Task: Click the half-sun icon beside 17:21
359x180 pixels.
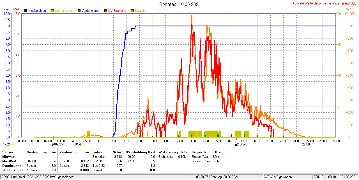Action: click(12, 144)
